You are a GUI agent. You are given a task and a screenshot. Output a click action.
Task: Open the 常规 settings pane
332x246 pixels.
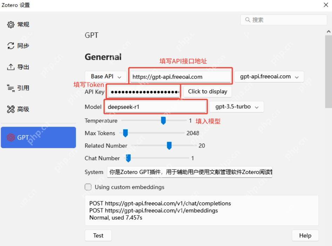[x=38, y=25]
